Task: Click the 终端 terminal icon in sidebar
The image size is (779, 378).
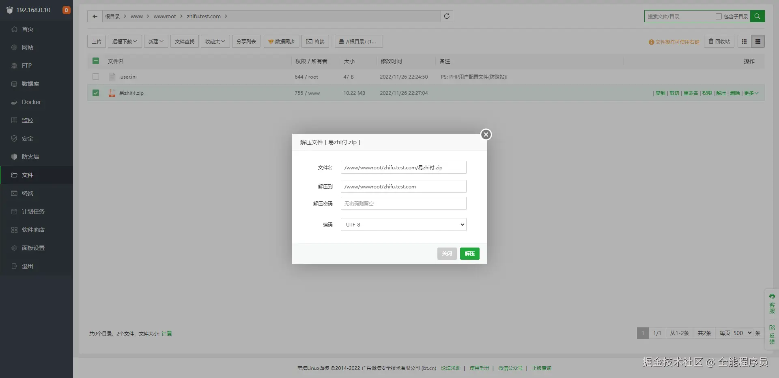Action: (x=14, y=193)
